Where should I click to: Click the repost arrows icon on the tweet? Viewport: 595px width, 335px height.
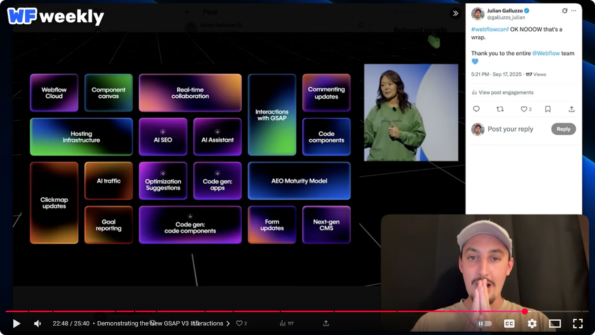pyautogui.click(x=500, y=109)
